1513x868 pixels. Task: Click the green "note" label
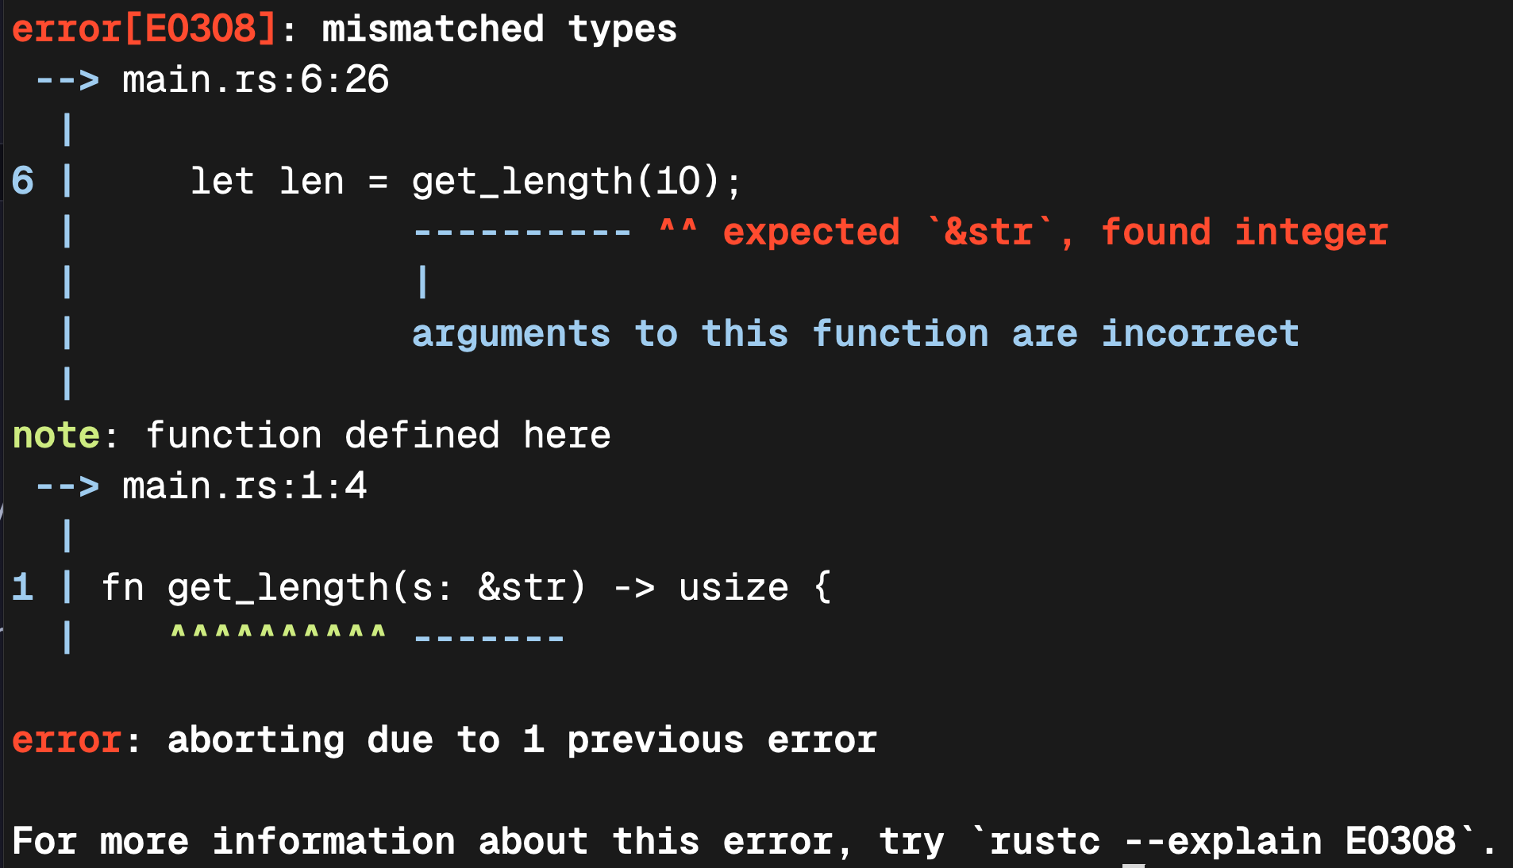click(56, 435)
